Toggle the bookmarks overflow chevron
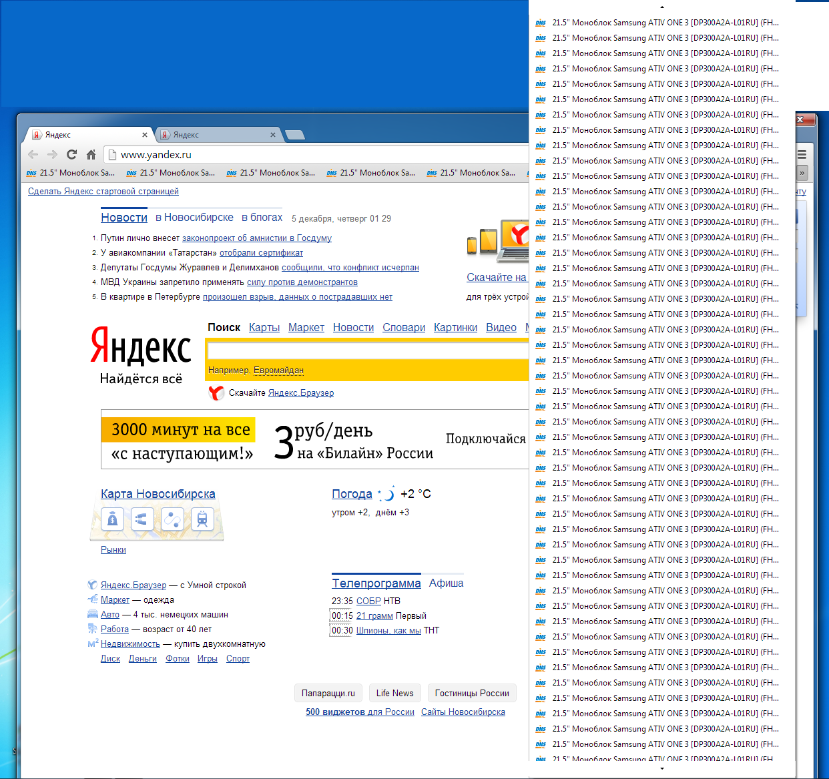 tap(802, 173)
